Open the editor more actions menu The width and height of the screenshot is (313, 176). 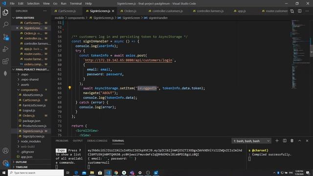pos(307,11)
